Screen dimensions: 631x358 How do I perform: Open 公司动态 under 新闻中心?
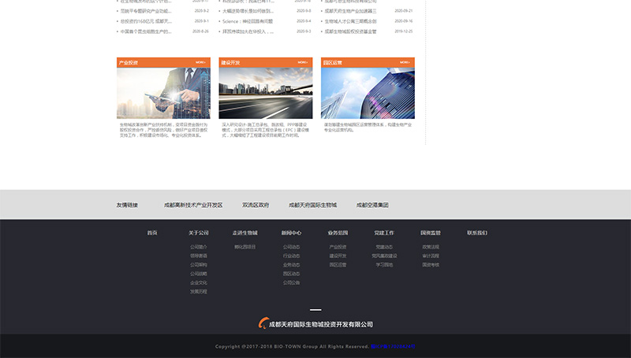click(291, 247)
